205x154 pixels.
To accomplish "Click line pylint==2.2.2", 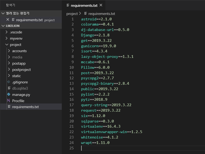I will coord(95,94).
